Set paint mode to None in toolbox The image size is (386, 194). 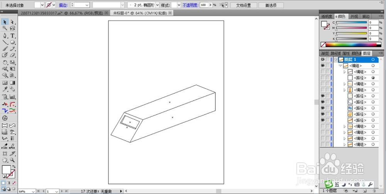click(x=14, y=183)
